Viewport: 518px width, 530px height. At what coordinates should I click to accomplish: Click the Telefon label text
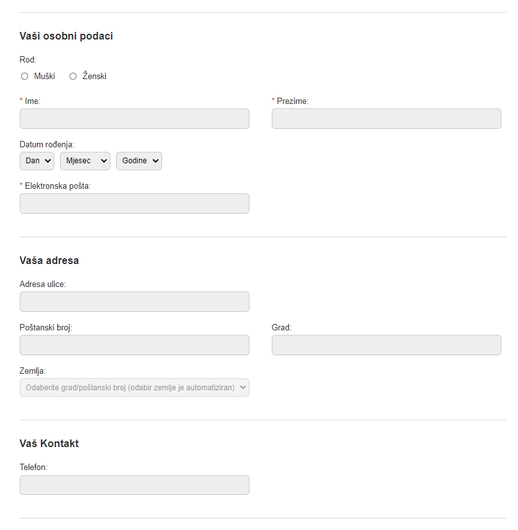coord(34,467)
